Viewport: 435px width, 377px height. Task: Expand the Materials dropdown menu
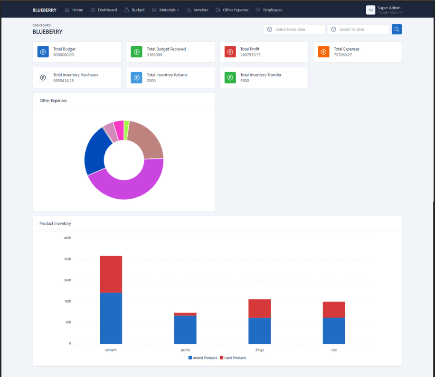point(165,10)
